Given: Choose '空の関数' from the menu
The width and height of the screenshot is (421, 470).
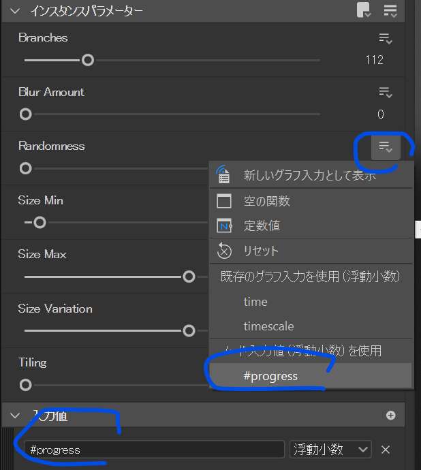Looking at the screenshot, I should pyautogui.click(x=266, y=201).
